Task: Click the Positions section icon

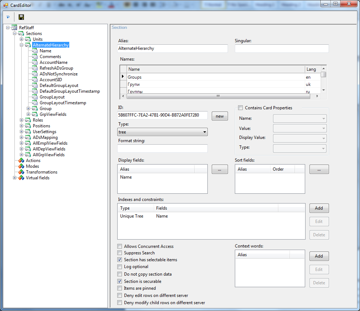Action: point(28,126)
